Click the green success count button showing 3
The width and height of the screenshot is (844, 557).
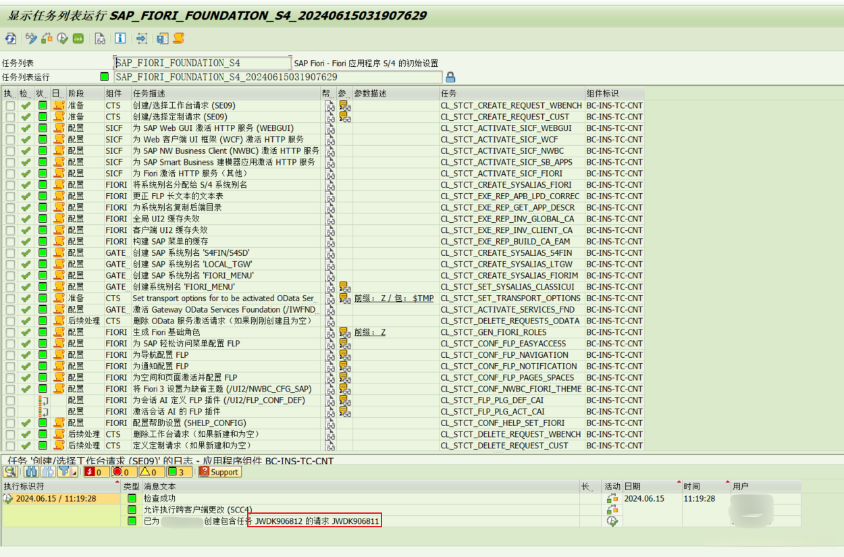click(180, 472)
